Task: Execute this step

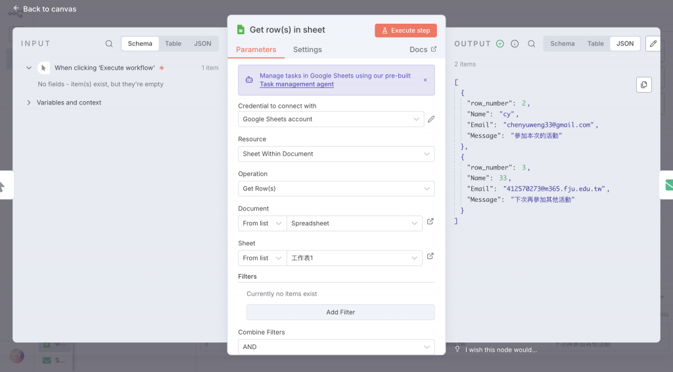Action: click(406, 30)
